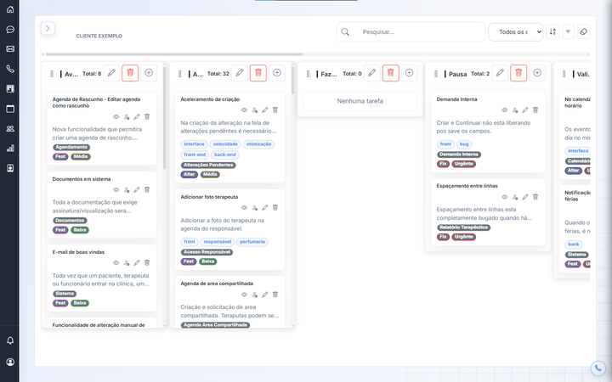Open the user profile icon in the sidebar
The height and width of the screenshot is (382, 612).
click(10, 362)
